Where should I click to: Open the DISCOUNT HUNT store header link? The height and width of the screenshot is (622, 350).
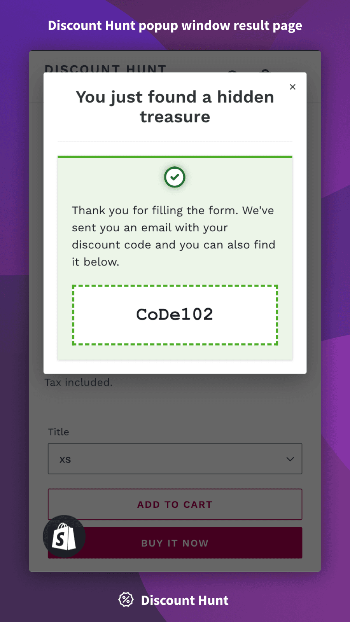105,69
